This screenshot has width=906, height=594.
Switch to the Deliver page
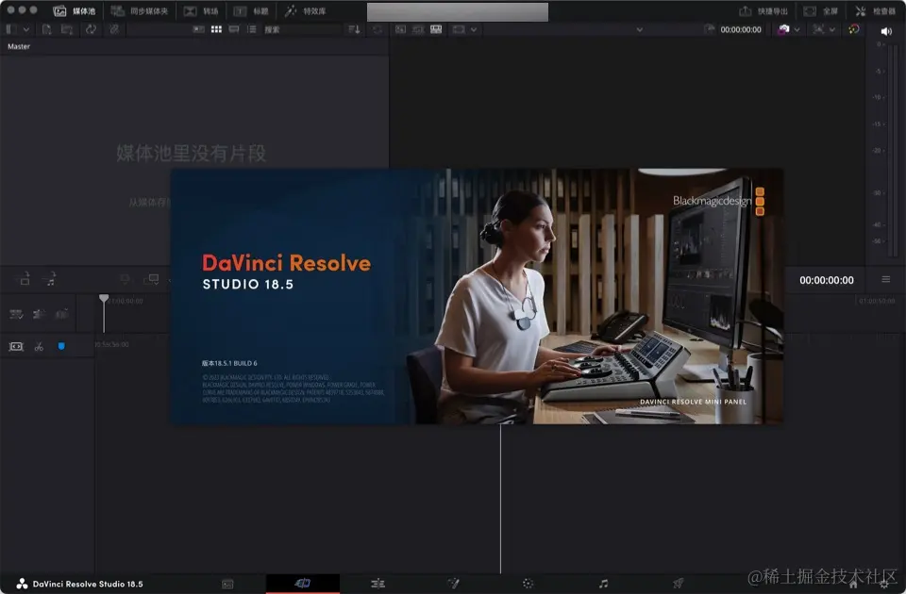click(x=678, y=584)
